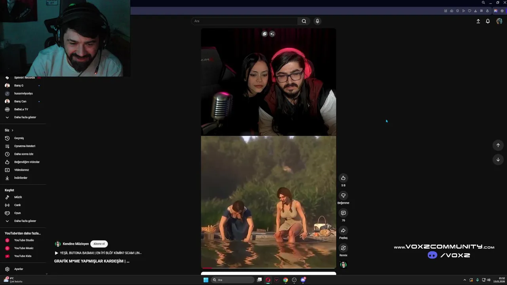Open browser toolbar shield icon
The height and width of the screenshot is (285, 507).
point(457,11)
